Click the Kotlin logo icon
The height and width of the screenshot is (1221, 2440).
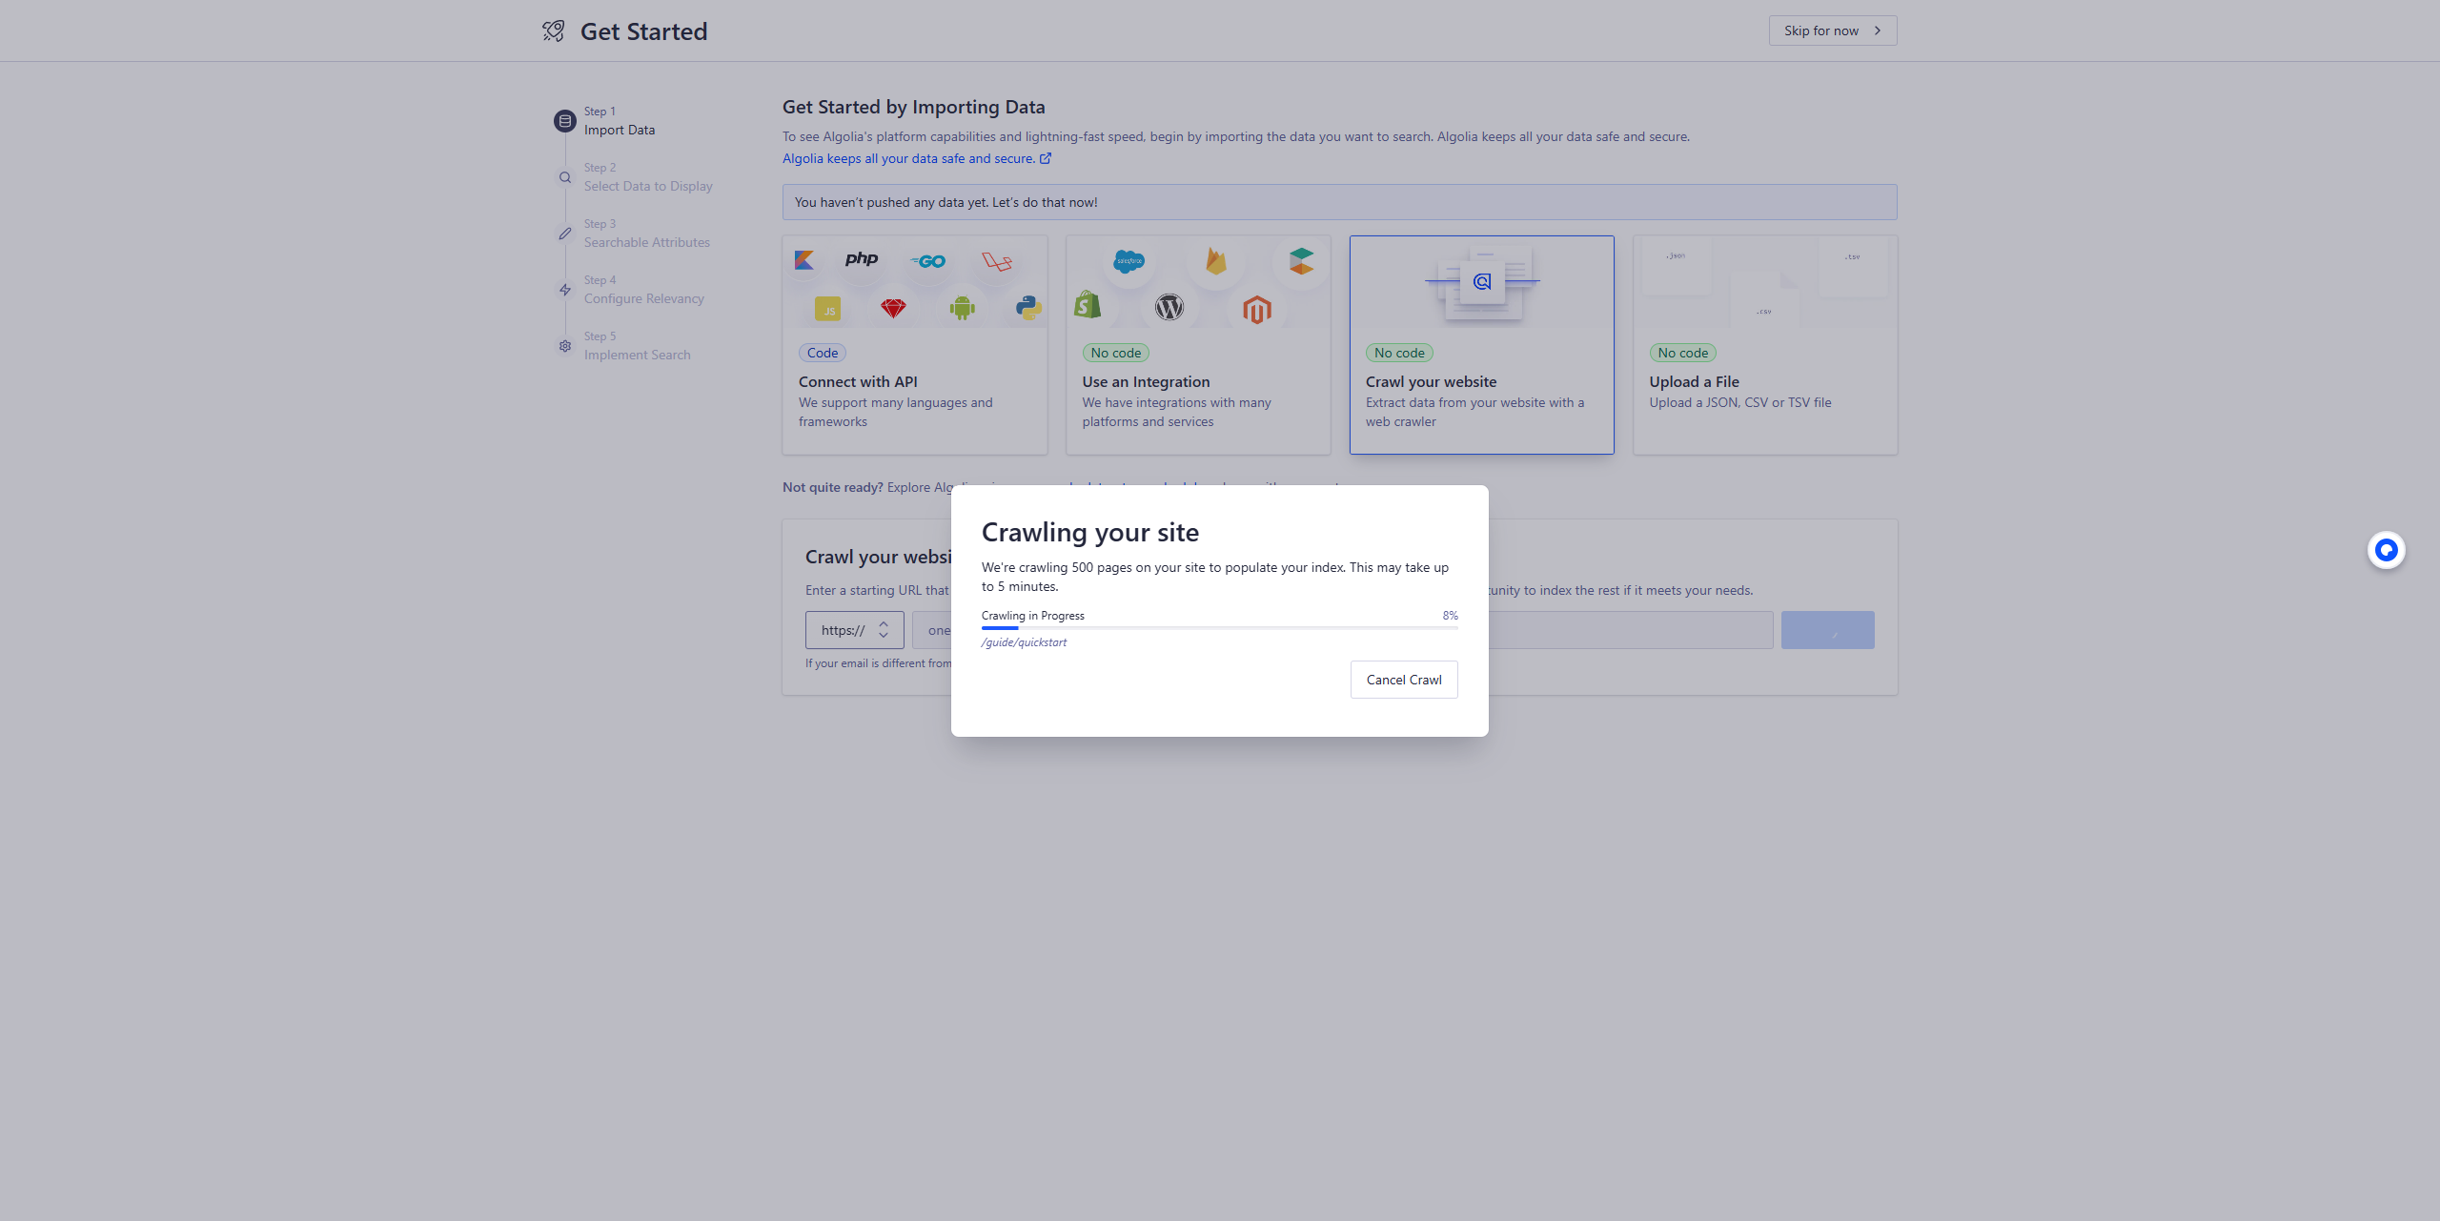tap(804, 260)
